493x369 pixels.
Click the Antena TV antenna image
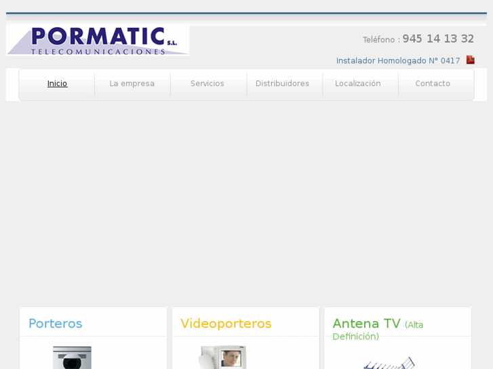tap(389, 363)
